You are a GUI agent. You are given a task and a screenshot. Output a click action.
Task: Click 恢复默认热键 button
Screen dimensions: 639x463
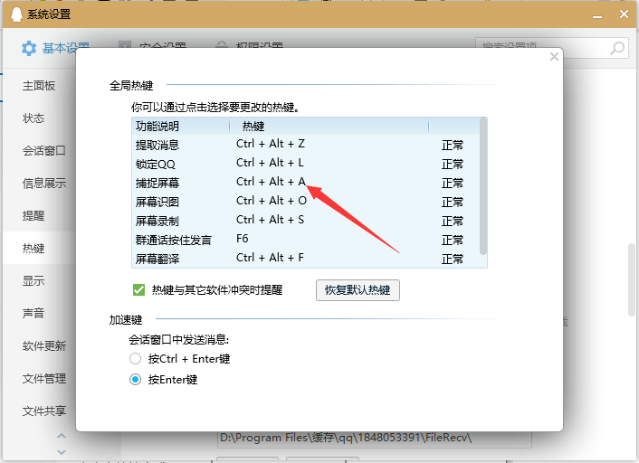tap(358, 290)
